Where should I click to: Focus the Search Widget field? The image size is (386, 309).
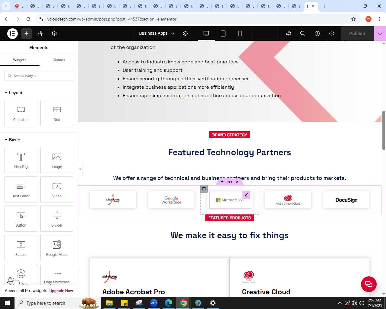[39, 76]
